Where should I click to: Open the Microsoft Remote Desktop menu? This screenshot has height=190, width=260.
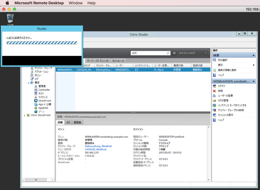click(39, 3)
